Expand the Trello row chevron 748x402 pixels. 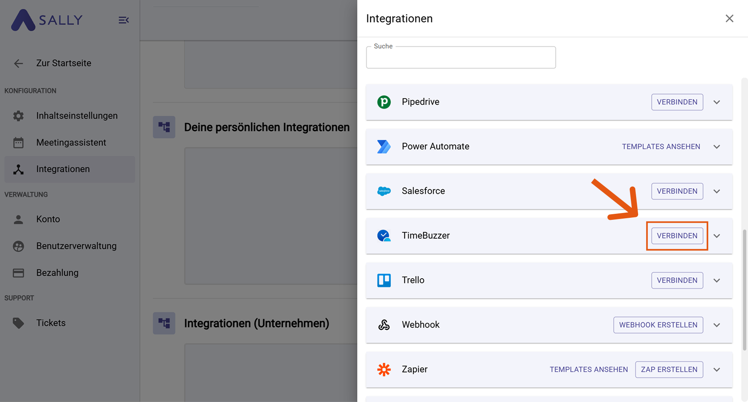[717, 280]
